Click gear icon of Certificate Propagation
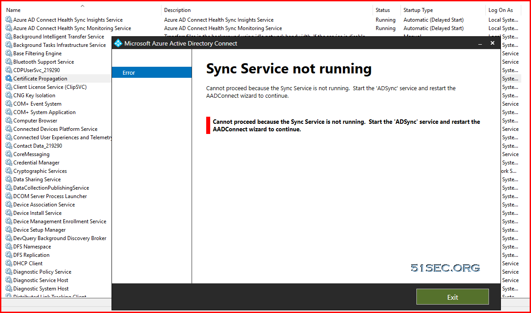The image size is (531, 313). 9,79
